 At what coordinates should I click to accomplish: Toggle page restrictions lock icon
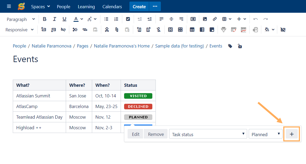click(240, 46)
